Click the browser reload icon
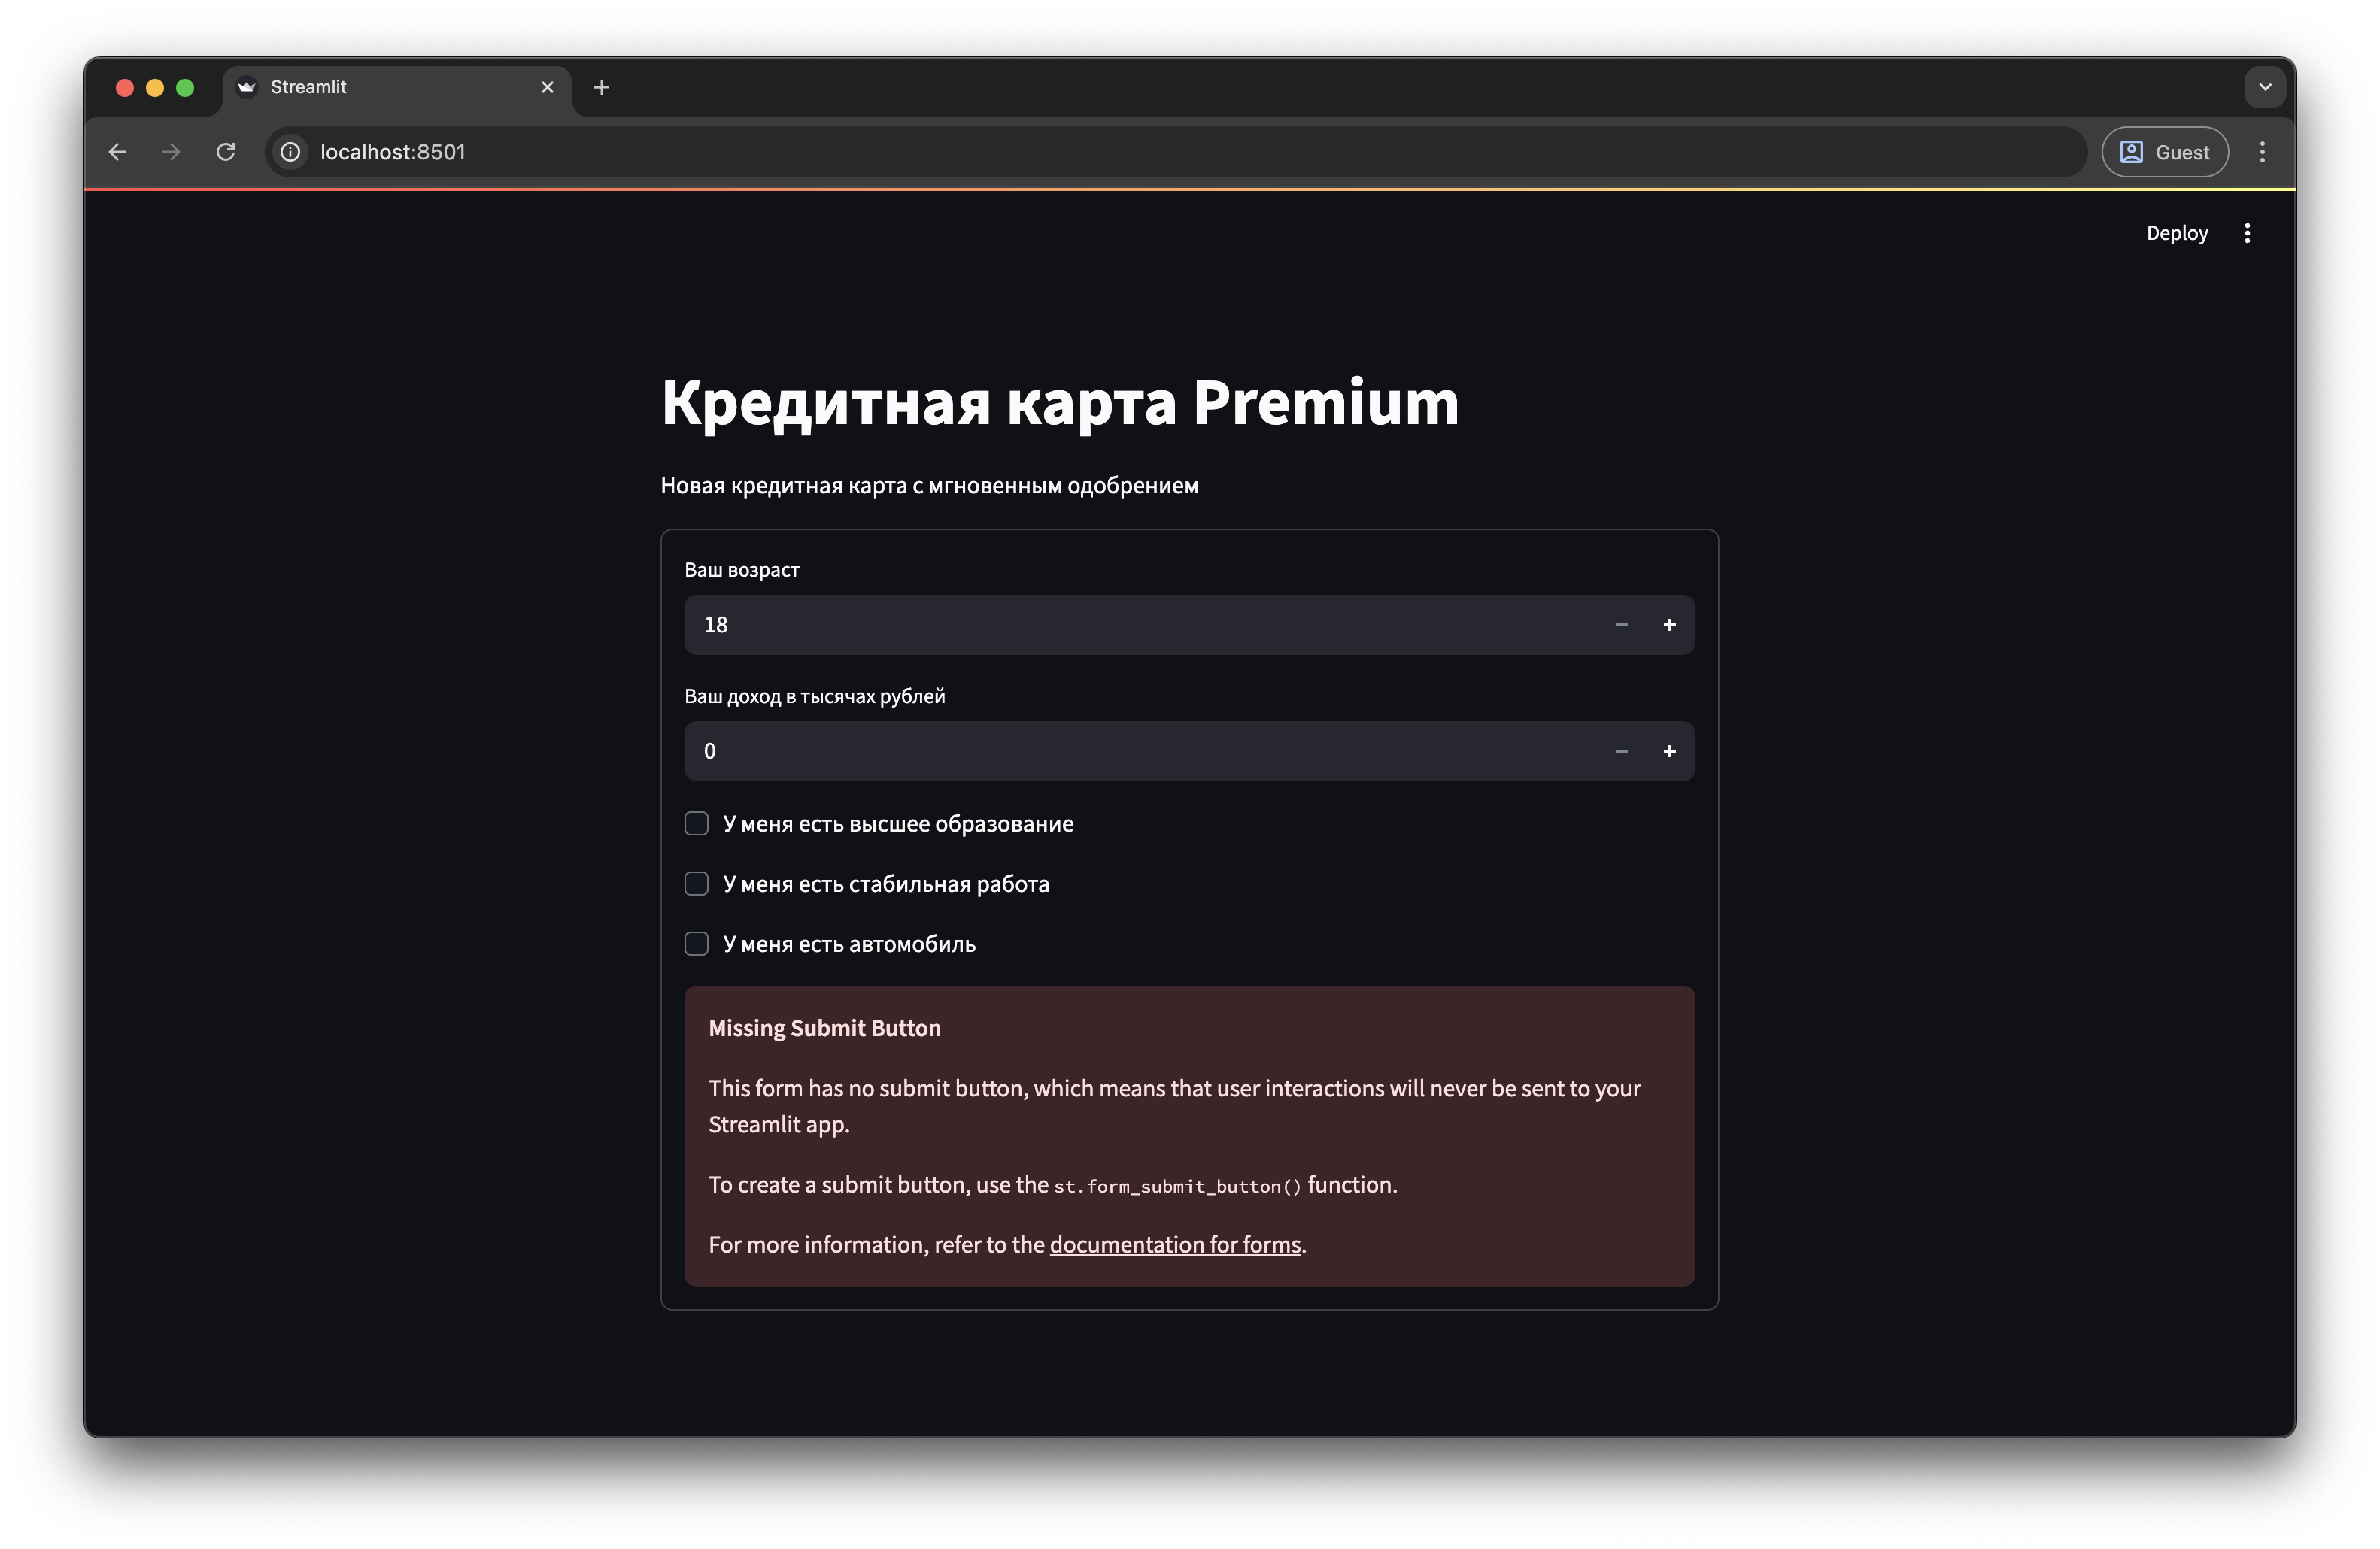This screenshot has height=1549, width=2380. point(226,152)
